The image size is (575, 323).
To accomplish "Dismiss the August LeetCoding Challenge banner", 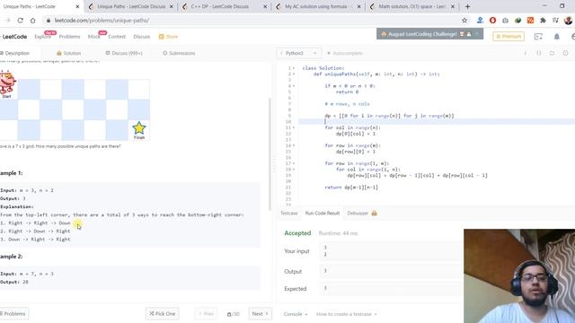I will 477,34.
